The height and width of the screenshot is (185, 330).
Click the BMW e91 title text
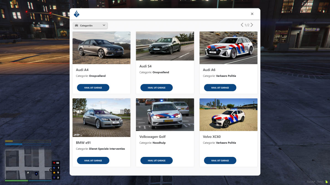tap(83, 143)
